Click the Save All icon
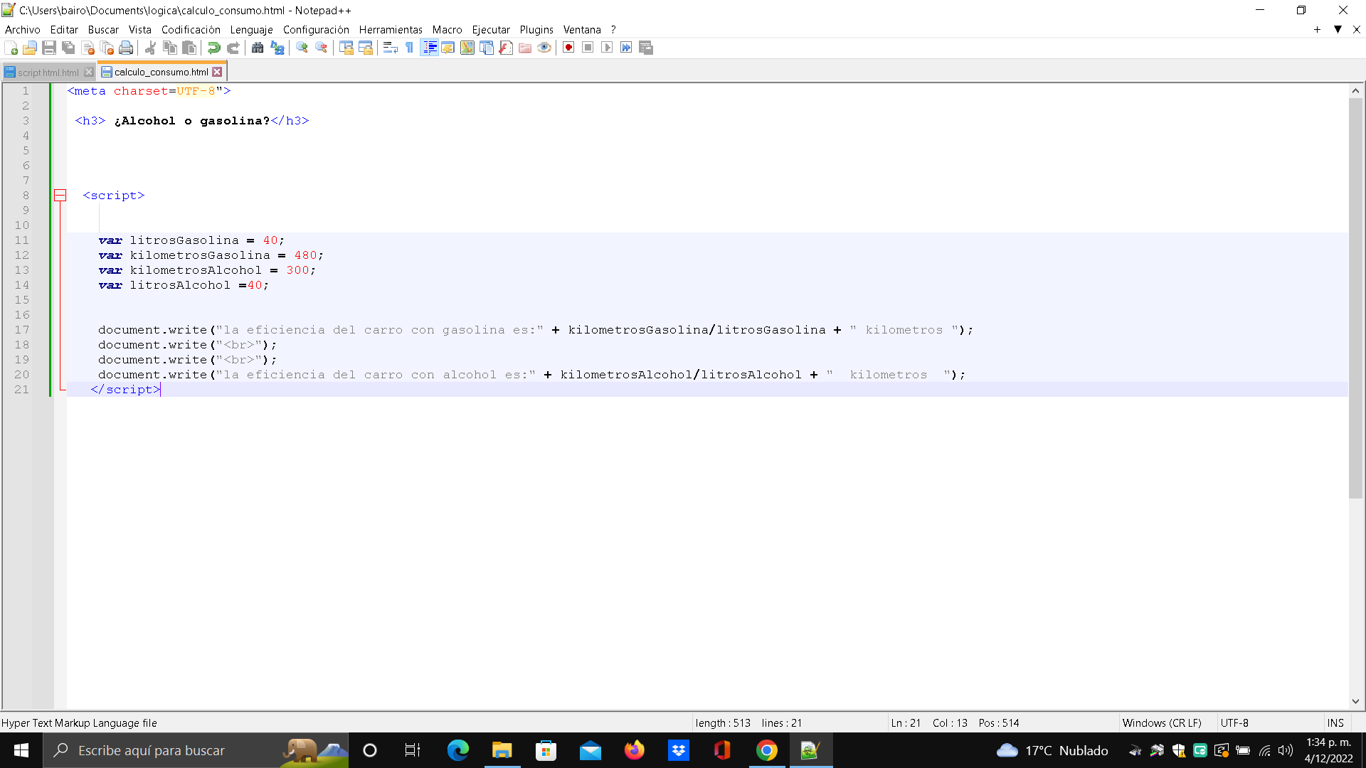This screenshot has width=1366, height=768. click(68, 48)
